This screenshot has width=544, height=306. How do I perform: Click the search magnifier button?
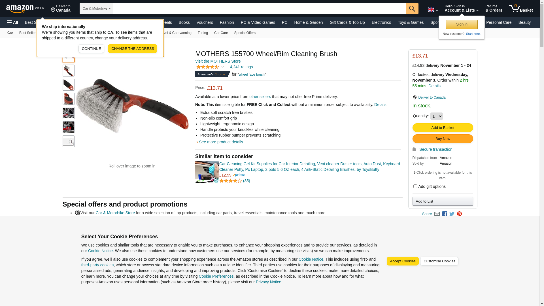tap(412, 8)
